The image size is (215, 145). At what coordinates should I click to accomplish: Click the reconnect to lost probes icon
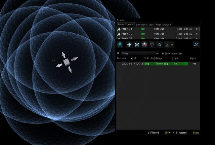click(x=137, y=45)
